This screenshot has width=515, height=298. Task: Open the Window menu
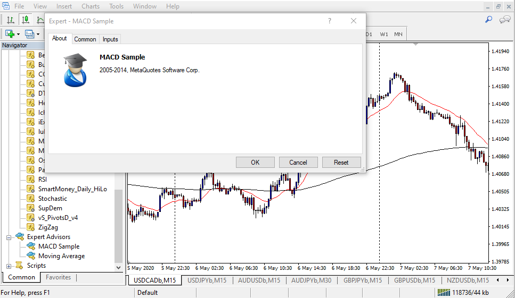tap(145, 6)
